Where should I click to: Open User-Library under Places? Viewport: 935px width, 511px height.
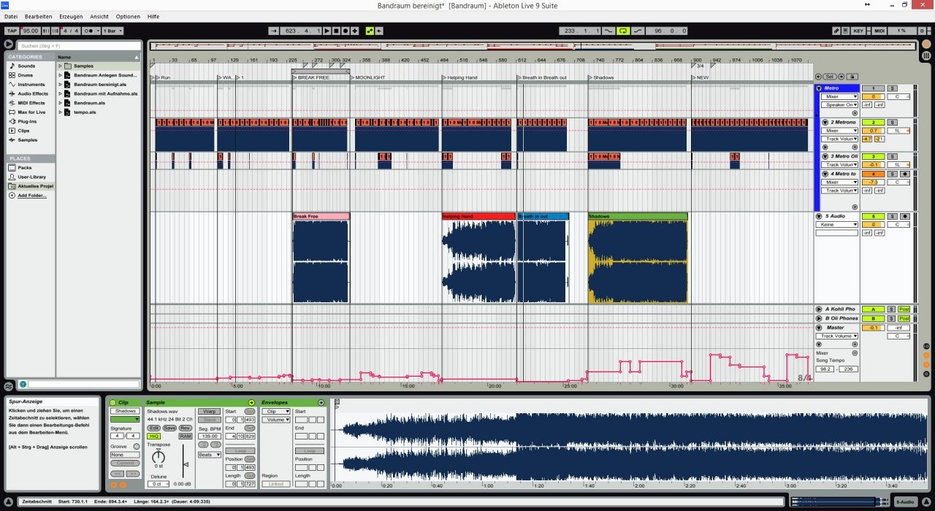click(31, 177)
